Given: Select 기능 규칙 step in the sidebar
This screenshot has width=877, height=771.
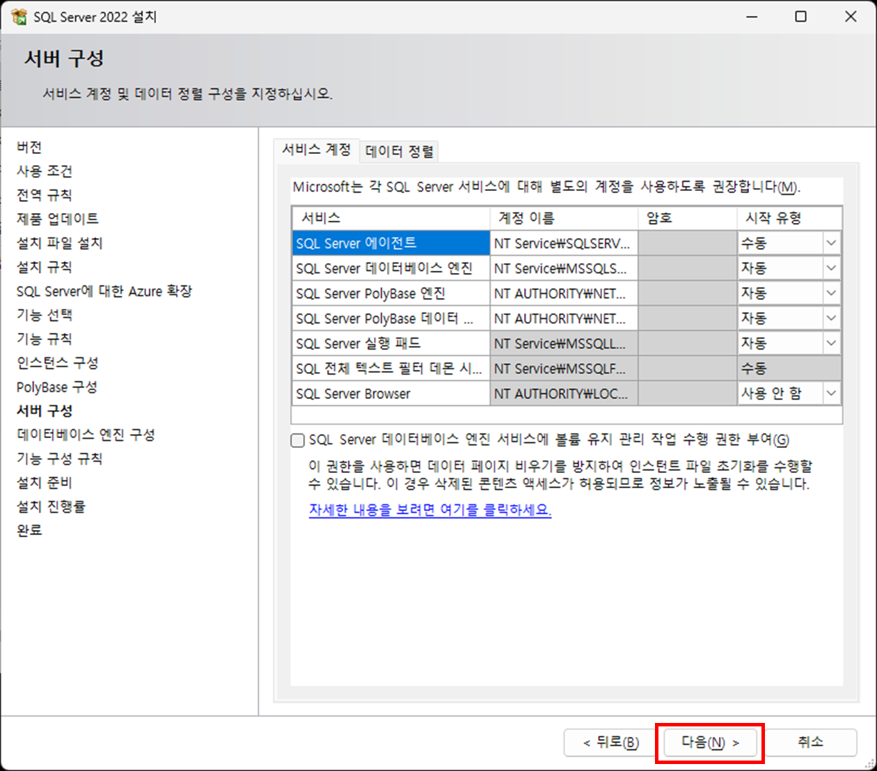Looking at the screenshot, I should point(45,339).
